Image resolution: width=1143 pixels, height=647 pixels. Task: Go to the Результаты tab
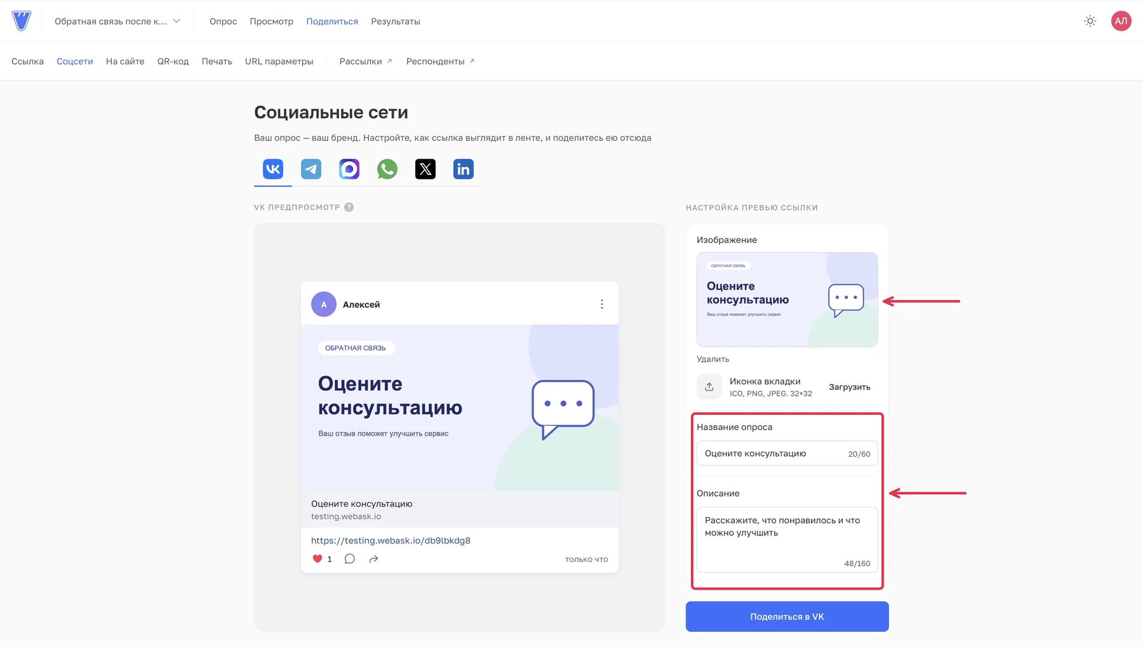click(x=396, y=22)
